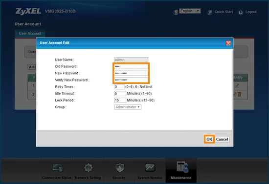This screenshot has width=269, height=184.
Task: Click the ZyXEL logo
Action: click(28, 11)
